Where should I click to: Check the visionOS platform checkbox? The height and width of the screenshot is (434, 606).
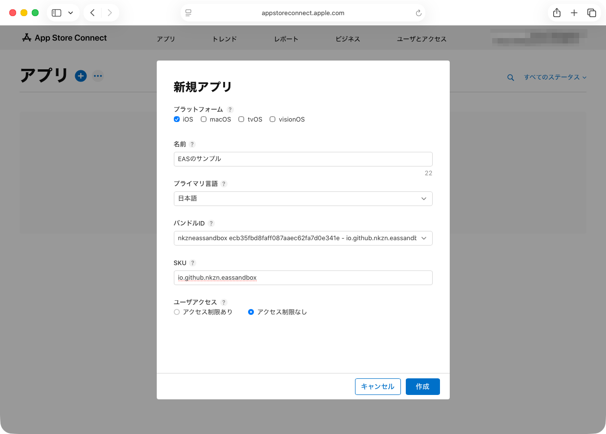tap(272, 119)
